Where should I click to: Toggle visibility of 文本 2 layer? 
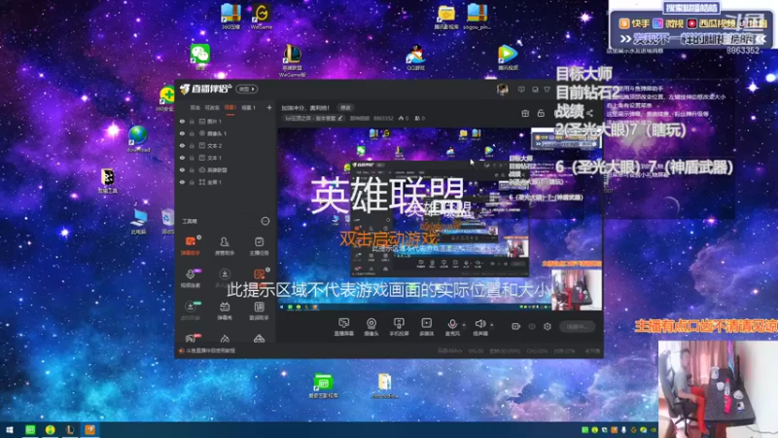click(x=182, y=145)
